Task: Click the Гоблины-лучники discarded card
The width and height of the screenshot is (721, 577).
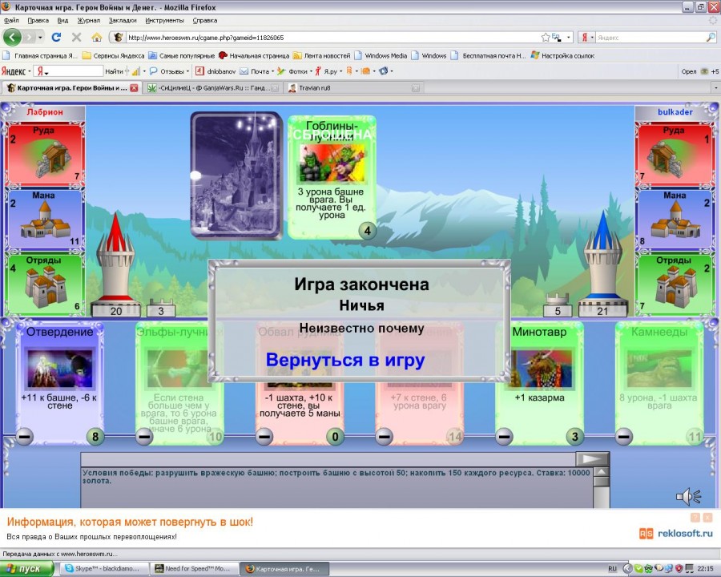Action: point(332,177)
